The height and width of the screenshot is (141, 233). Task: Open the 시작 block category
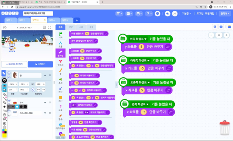[61, 35]
